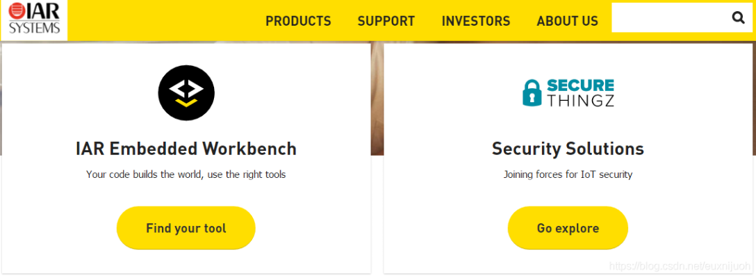The height and width of the screenshot is (278, 756).
Task: Click the teal padlock icon
Action: point(532,93)
